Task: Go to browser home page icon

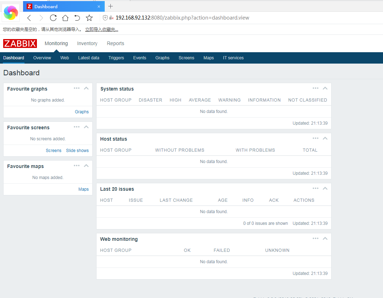Action: [x=65, y=18]
